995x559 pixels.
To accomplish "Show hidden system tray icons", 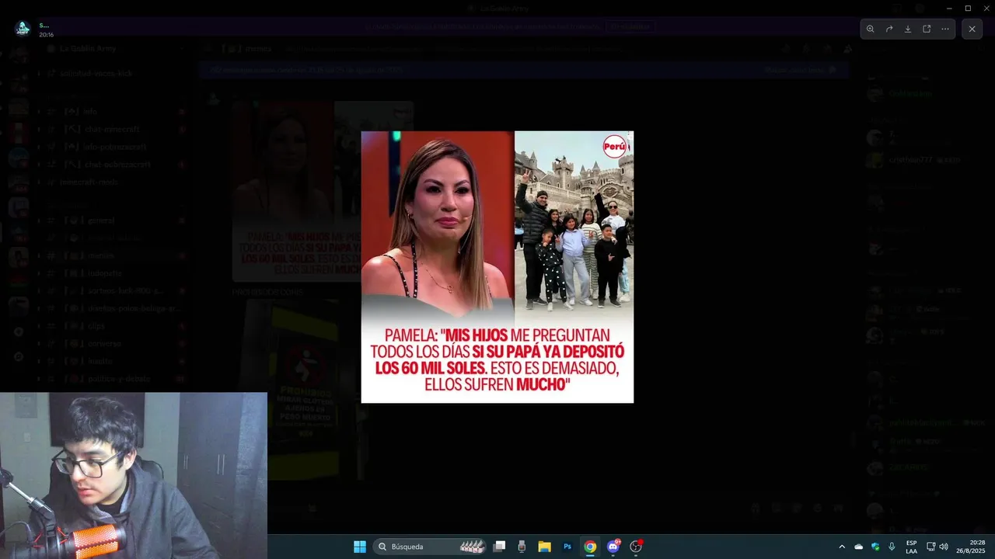I will point(842,547).
